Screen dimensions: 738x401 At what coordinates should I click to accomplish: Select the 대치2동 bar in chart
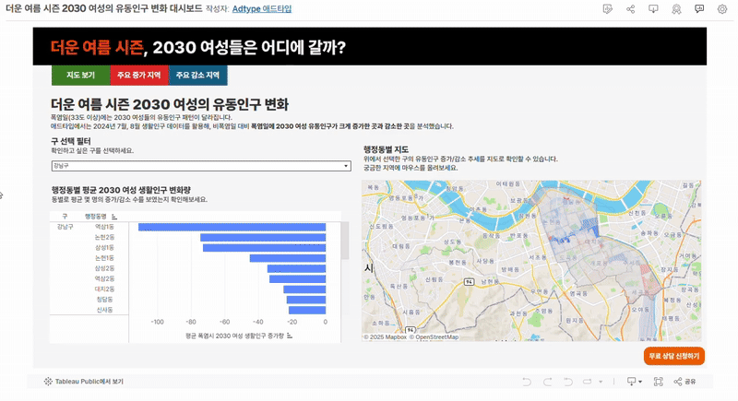(x=304, y=289)
